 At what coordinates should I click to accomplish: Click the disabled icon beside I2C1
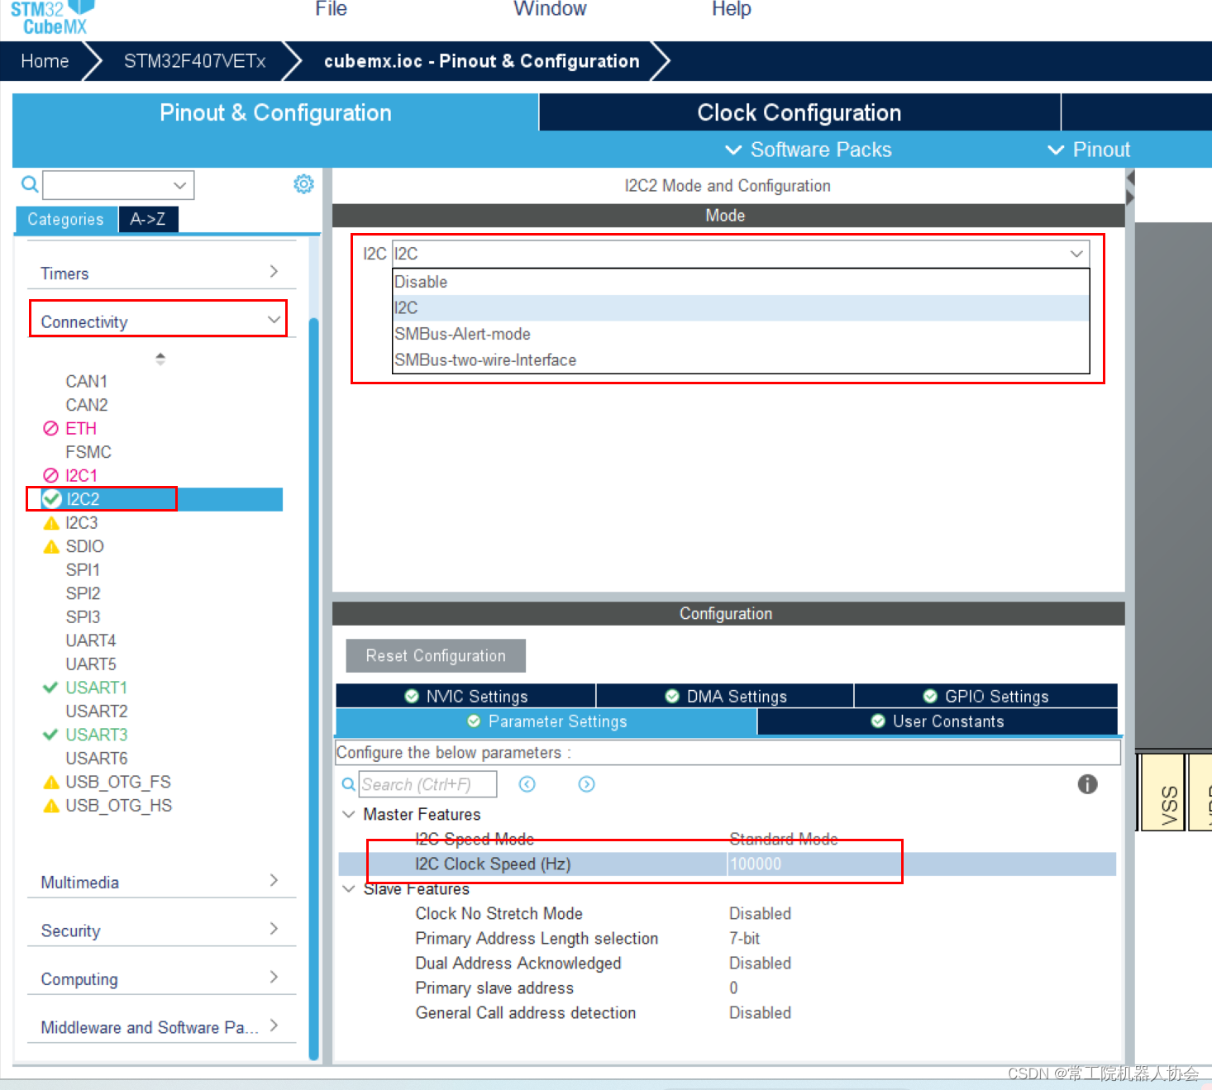point(50,475)
